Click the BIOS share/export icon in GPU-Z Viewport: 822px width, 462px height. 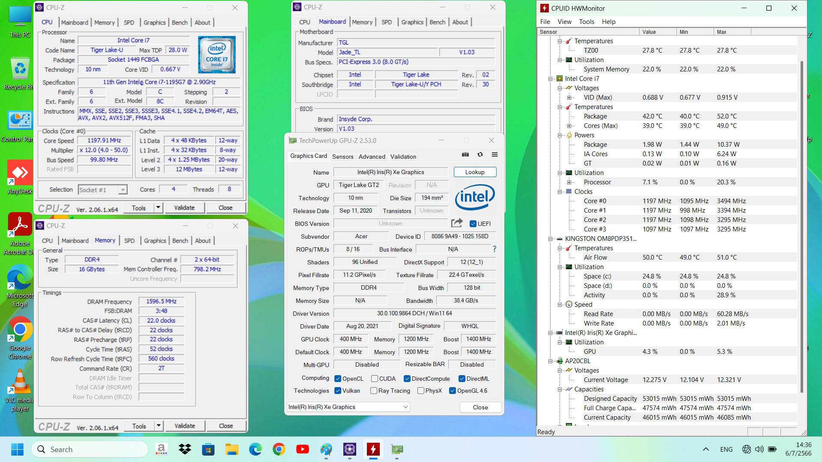pos(457,223)
